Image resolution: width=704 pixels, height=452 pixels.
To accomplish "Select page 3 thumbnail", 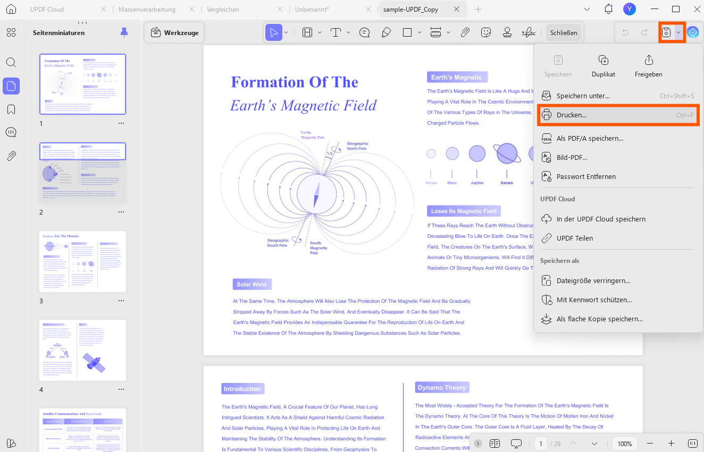I will click(83, 261).
